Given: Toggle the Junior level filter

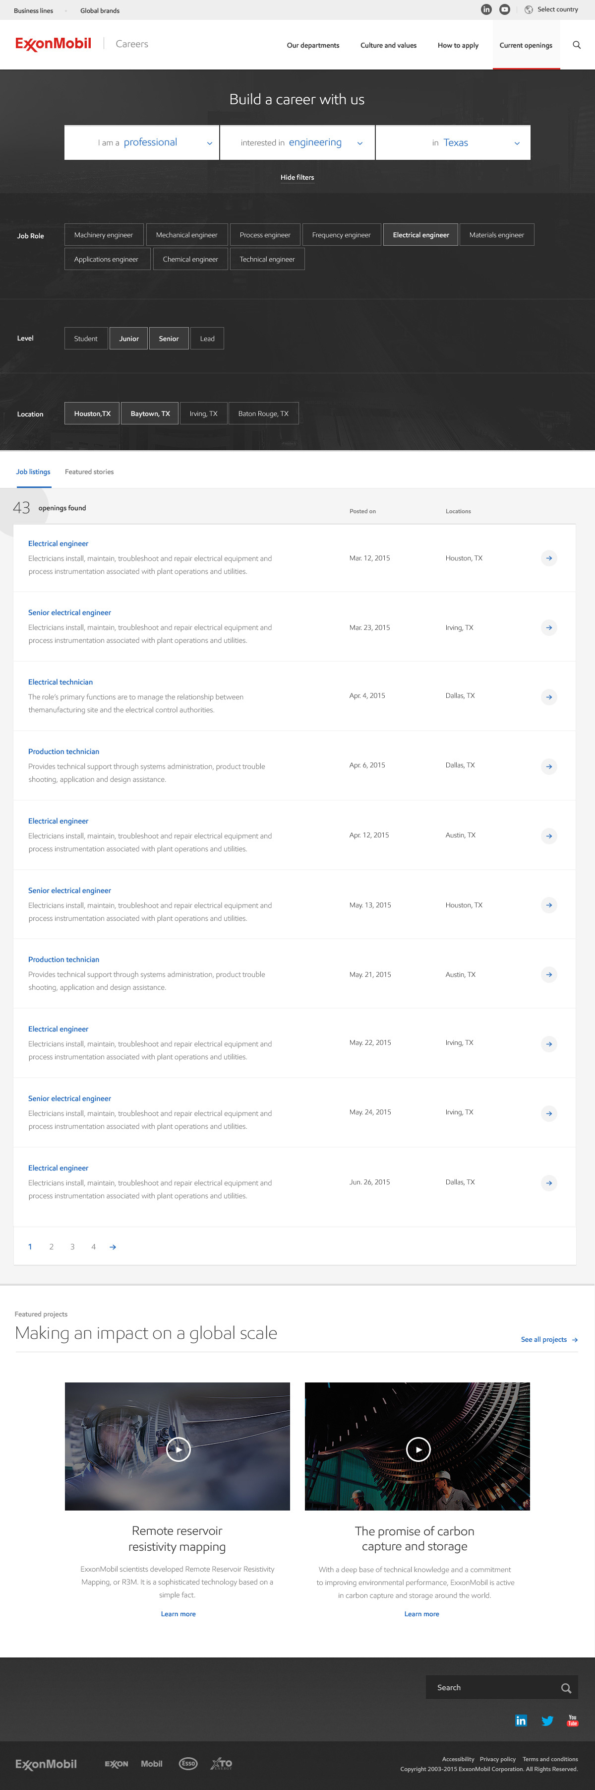Looking at the screenshot, I should tap(128, 339).
